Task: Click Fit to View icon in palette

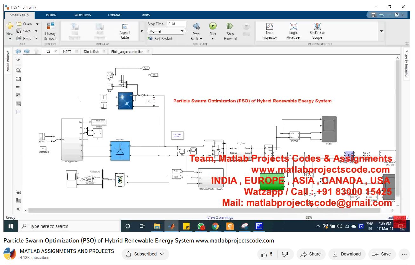Action: (18, 79)
